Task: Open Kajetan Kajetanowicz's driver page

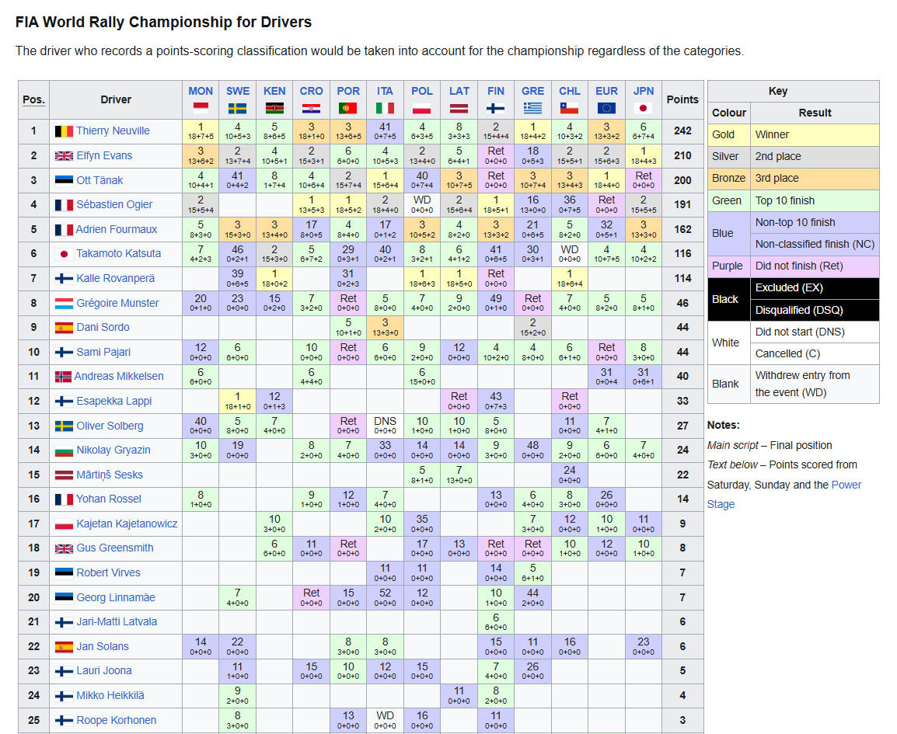Action: coord(127,524)
